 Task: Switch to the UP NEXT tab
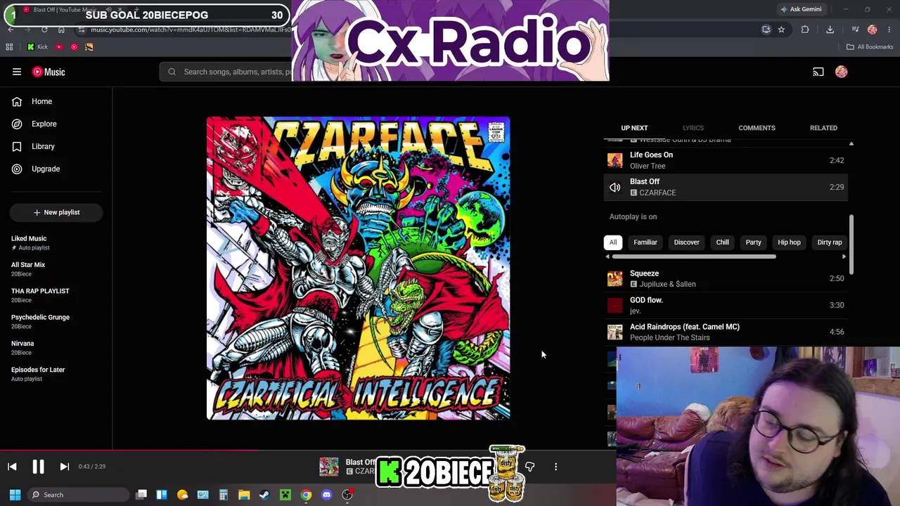634,128
